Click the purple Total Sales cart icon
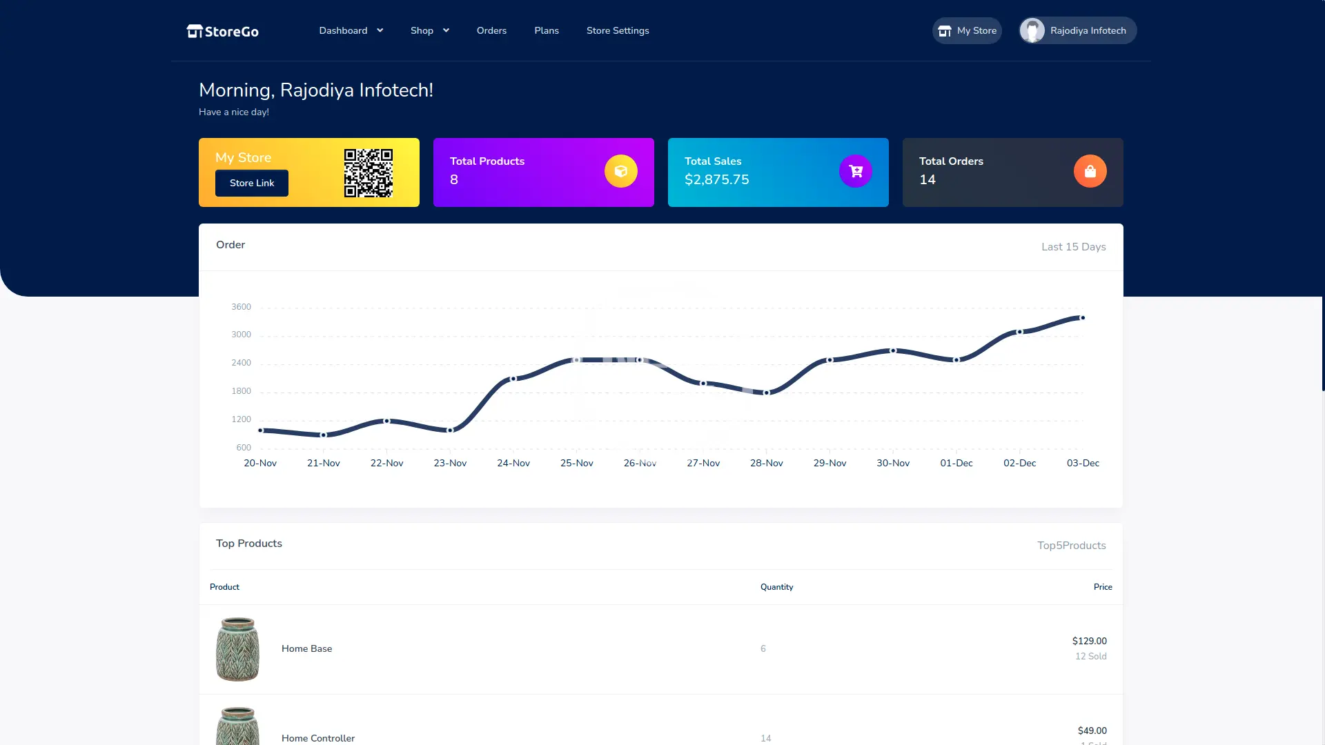Screen dimensions: 1325x745 click(x=855, y=171)
